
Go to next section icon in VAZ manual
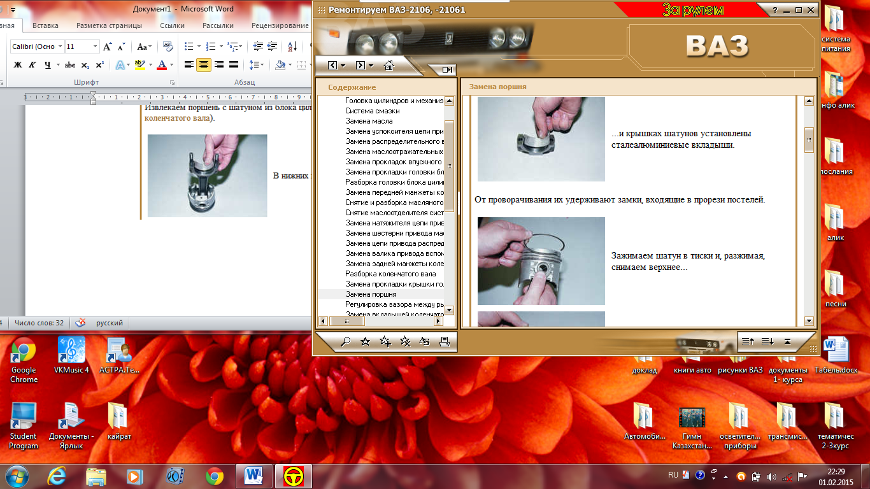(x=767, y=342)
